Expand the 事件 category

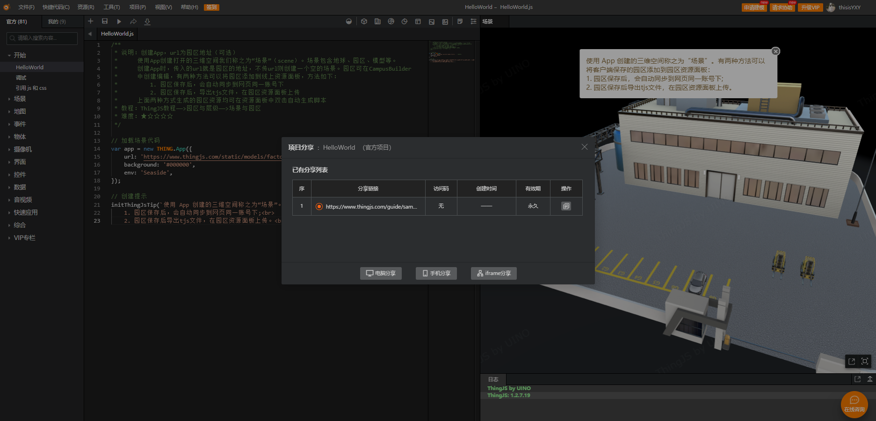[9, 124]
